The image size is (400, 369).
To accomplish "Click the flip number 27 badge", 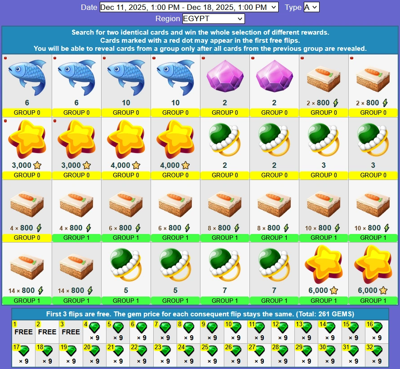I will 252,347.
